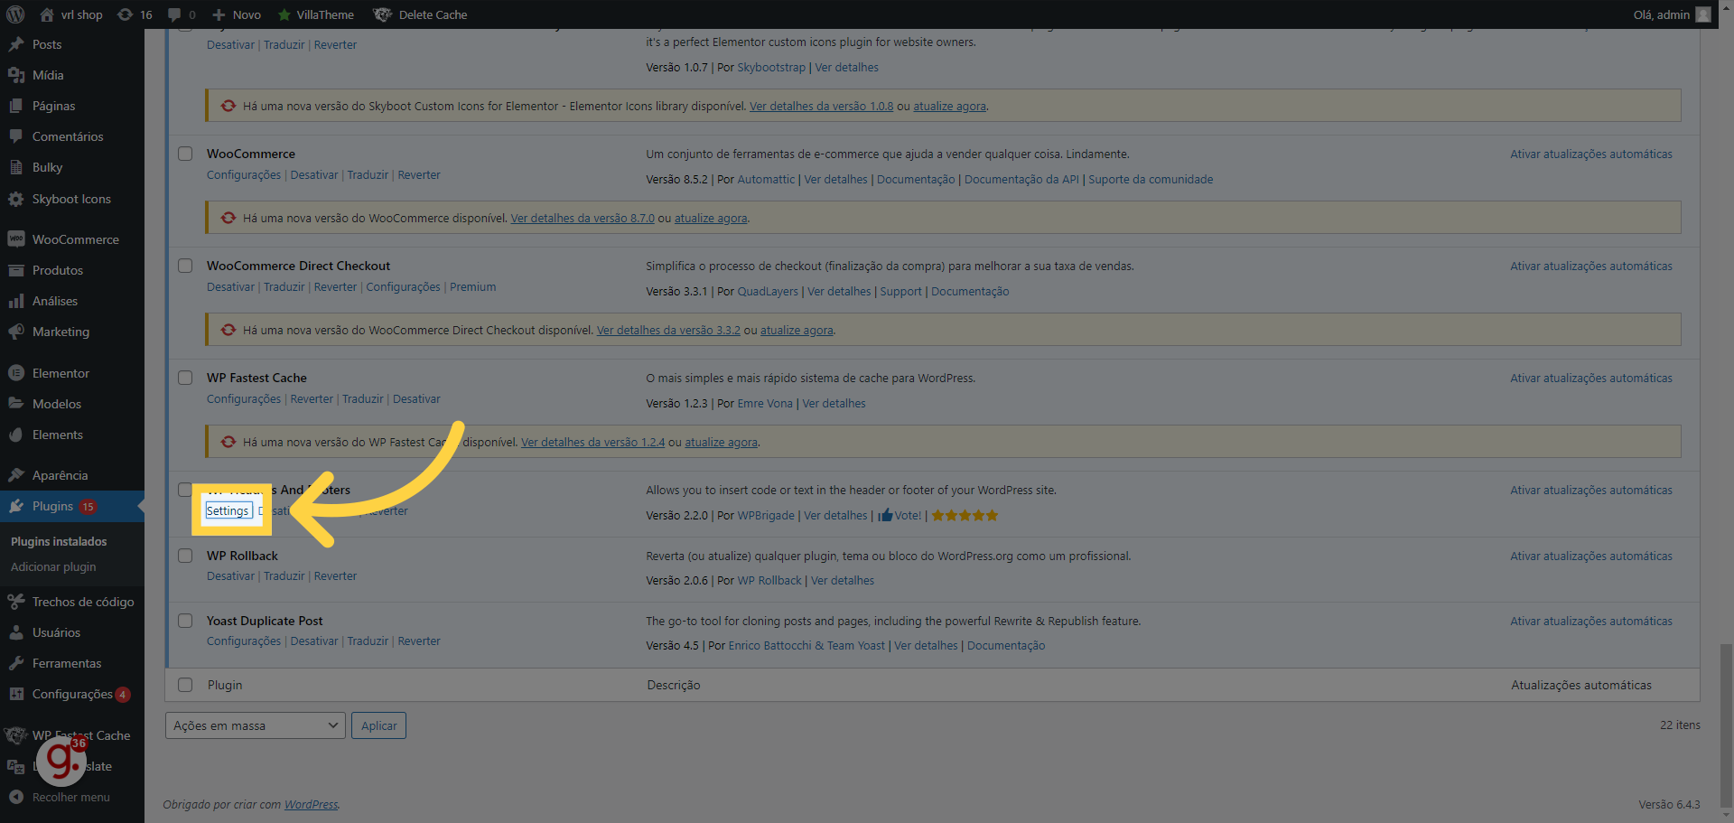Open the Elements sidebar menu
This screenshot has width=1734, height=823.
click(x=72, y=435)
